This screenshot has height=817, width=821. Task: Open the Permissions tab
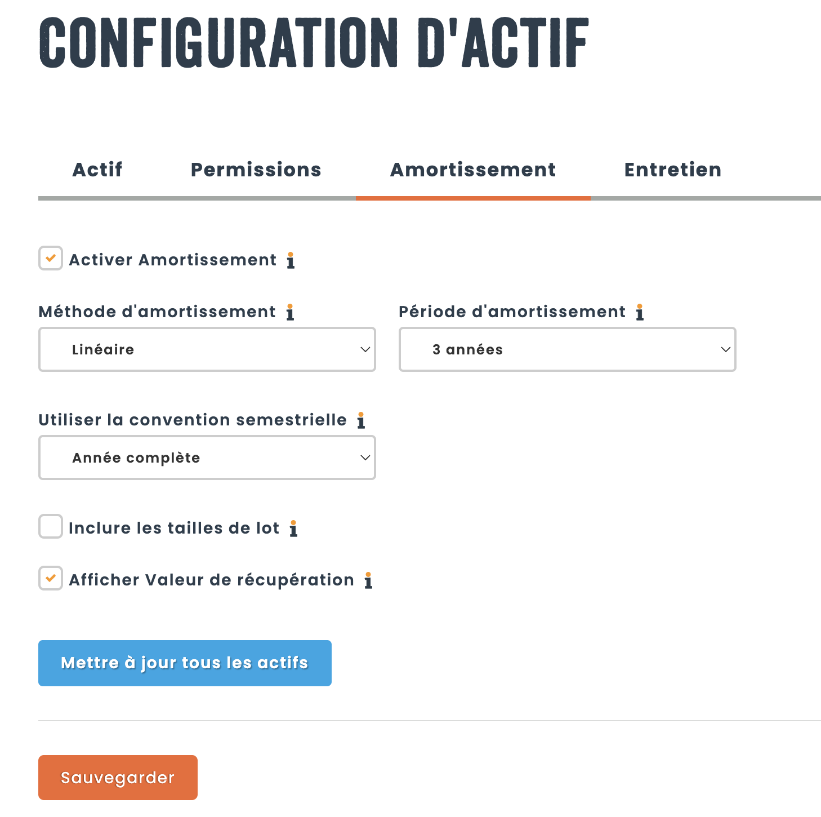tap(256, 170)
